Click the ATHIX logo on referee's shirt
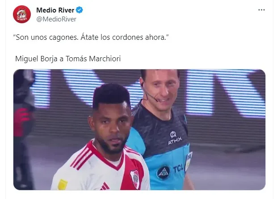This screenshot has width=277, height=199. coord(174,138)
